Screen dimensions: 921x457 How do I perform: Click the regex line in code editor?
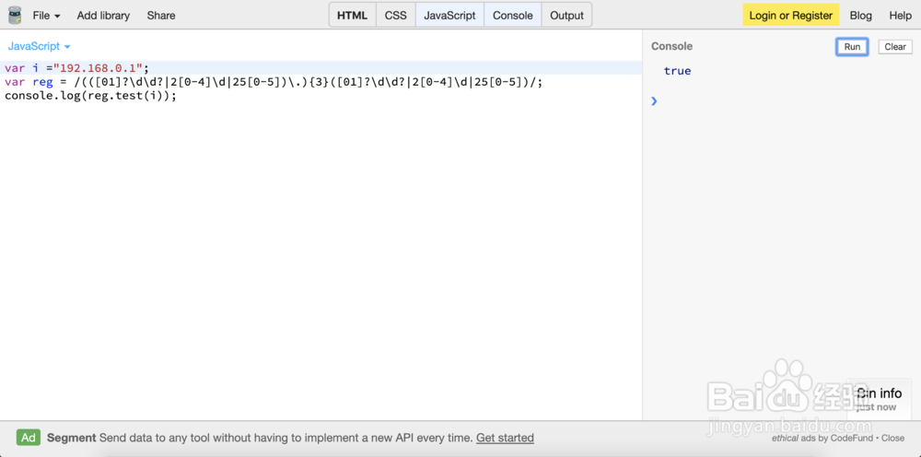tap(274, 82)
